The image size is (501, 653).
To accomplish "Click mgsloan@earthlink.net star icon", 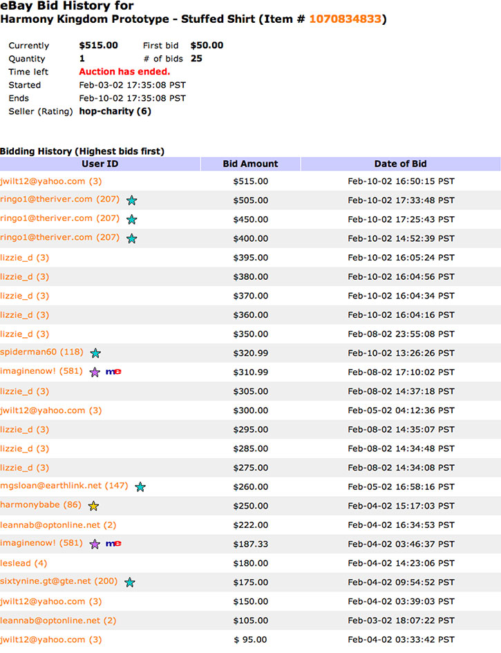I will [x=140, y=487].
